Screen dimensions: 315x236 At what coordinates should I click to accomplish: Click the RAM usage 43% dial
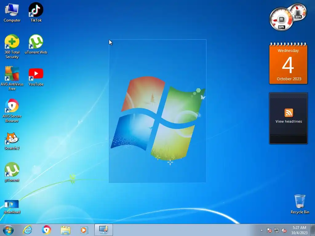(298, 12)
